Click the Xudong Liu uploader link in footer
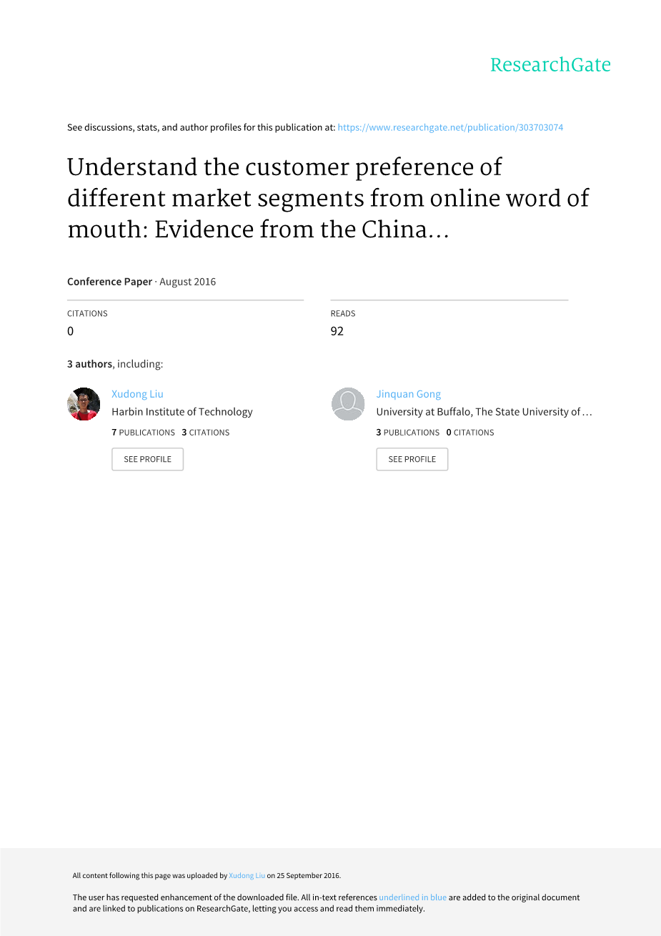 pos(247,875)
